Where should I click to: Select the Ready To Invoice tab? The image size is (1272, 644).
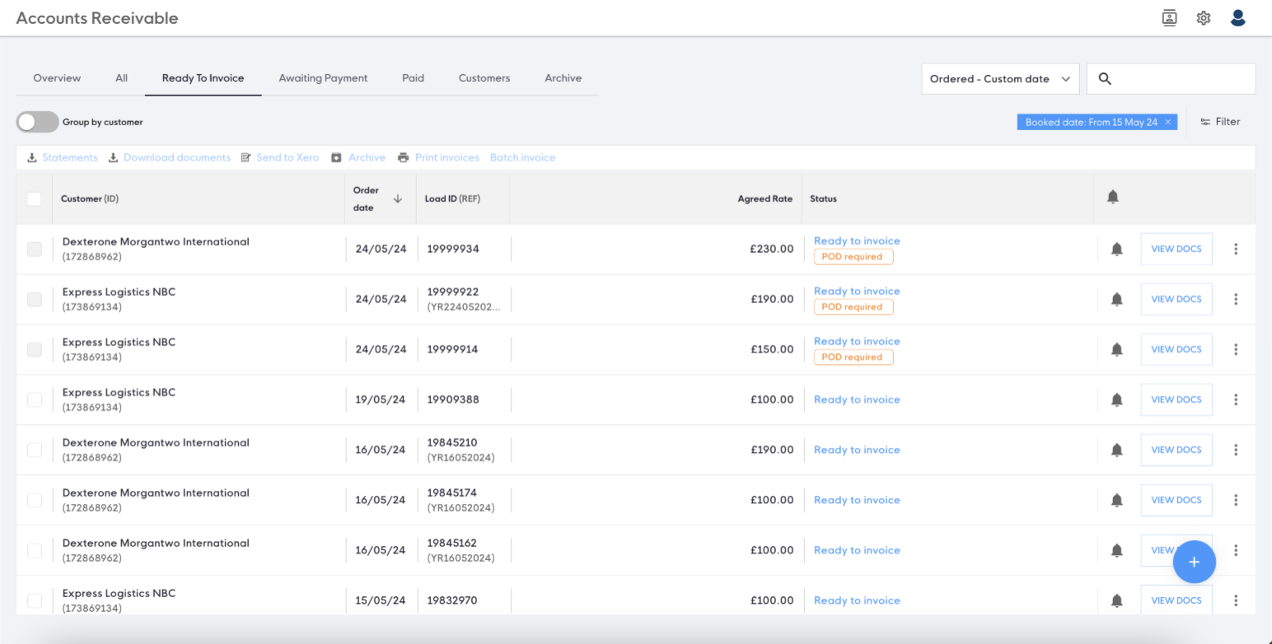tap(203, 78)
